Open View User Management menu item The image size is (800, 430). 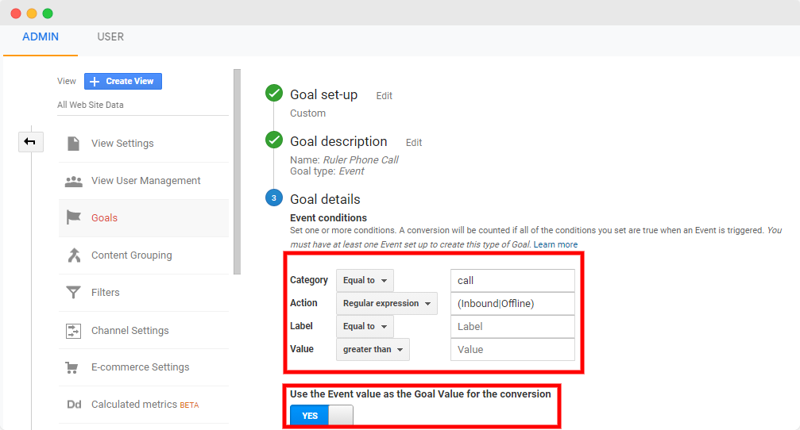[x=144, y=181]
